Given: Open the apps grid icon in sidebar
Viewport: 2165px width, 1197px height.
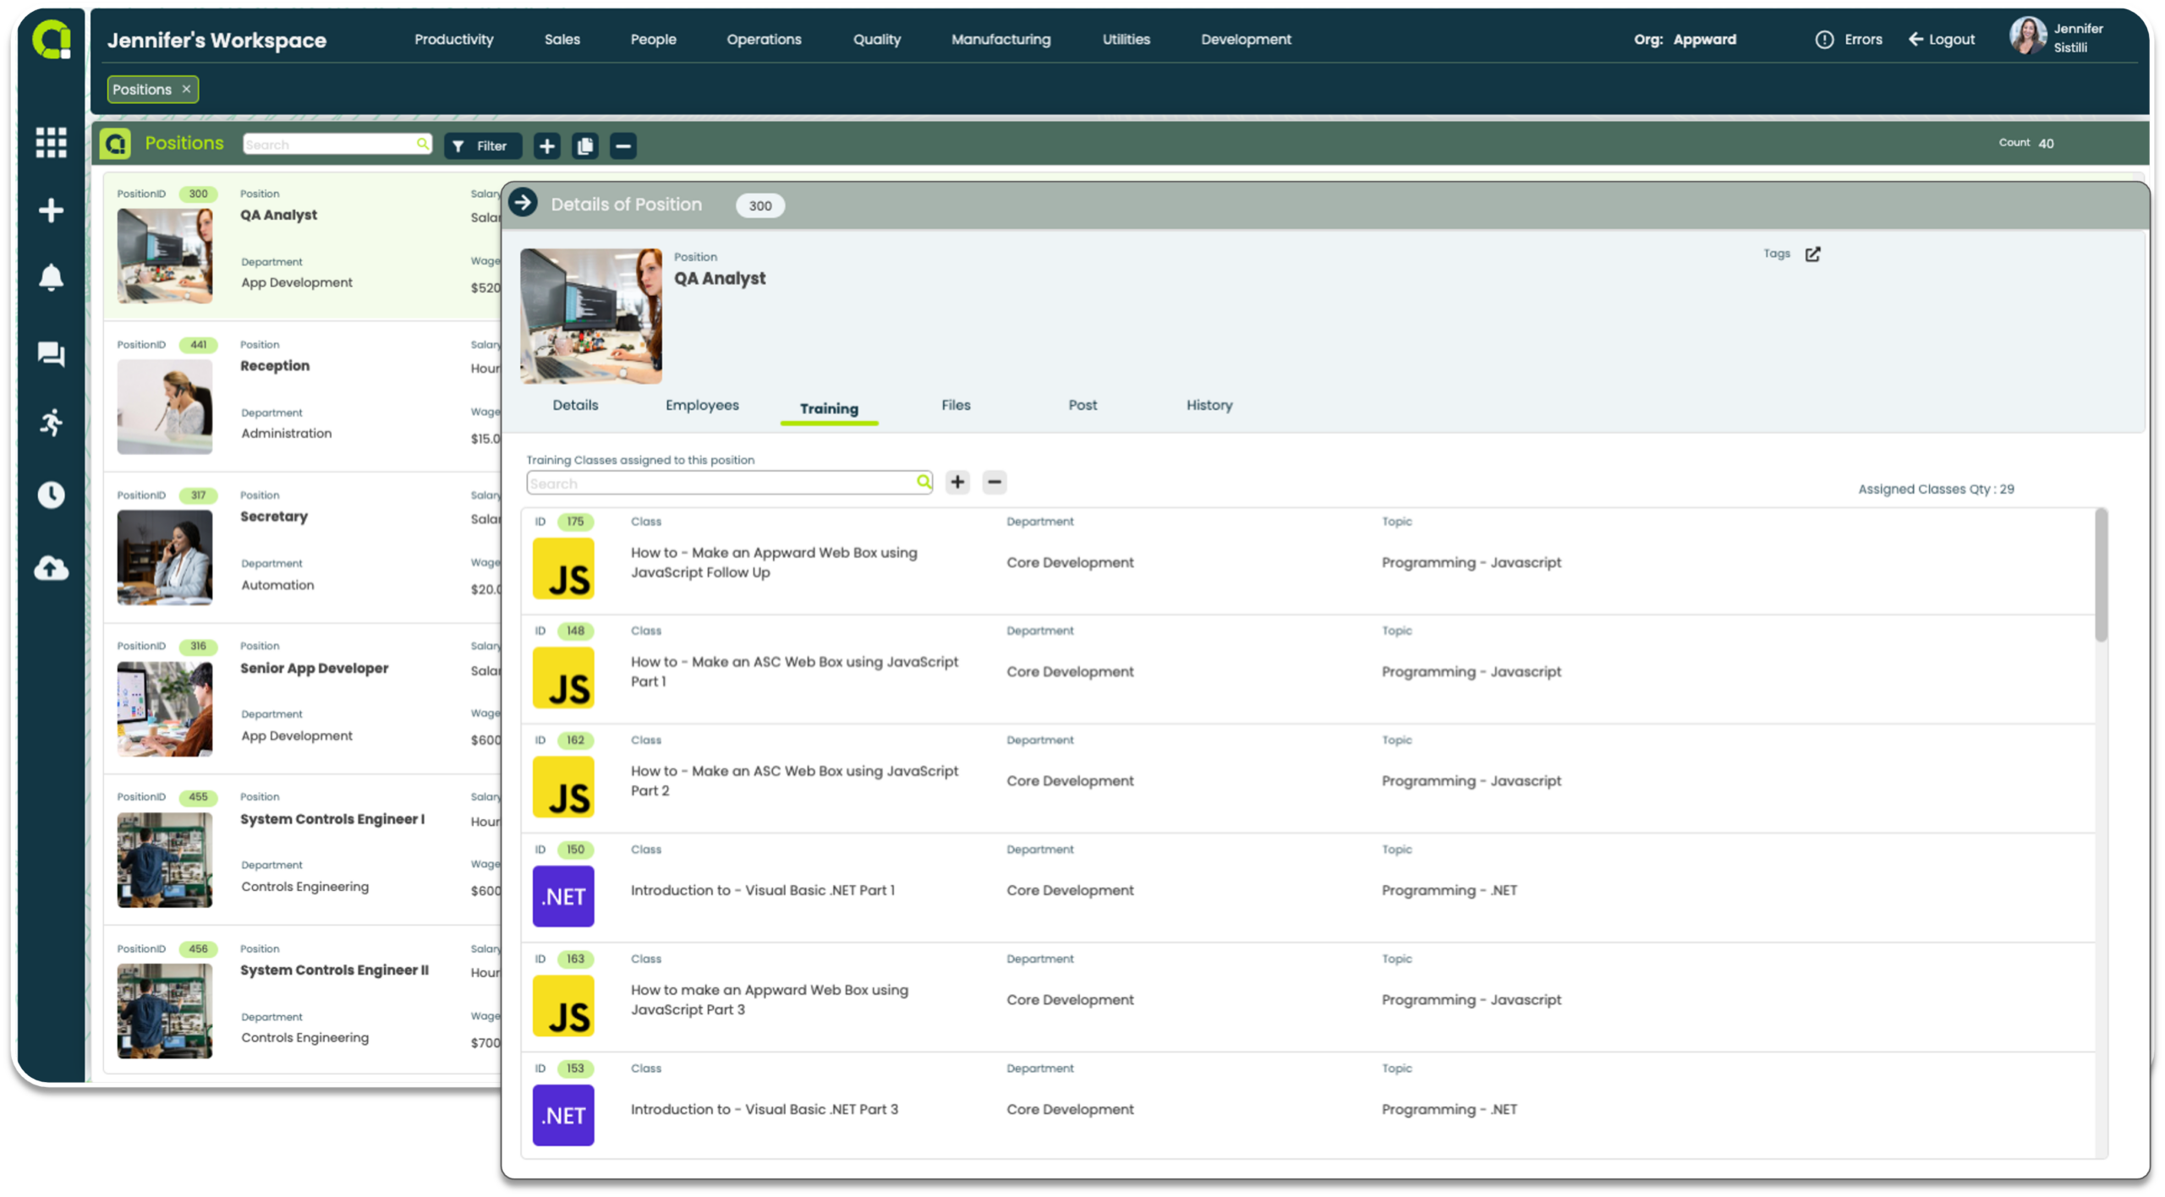Looking at the screenshot, I should (x=52, y=142).
